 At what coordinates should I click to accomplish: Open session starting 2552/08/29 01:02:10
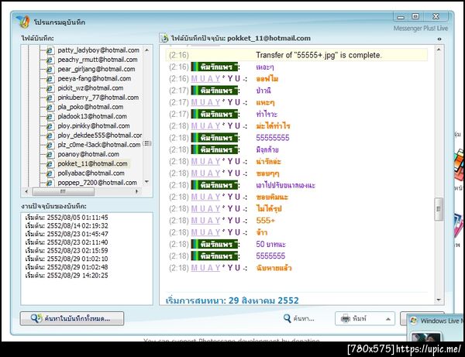pos(67,259)
